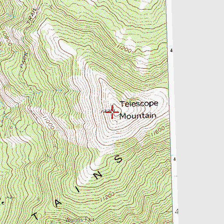This screenshot has height=224, width=224.
Task: Click the red crosshair summit marker
Action: tap(112, 112)
